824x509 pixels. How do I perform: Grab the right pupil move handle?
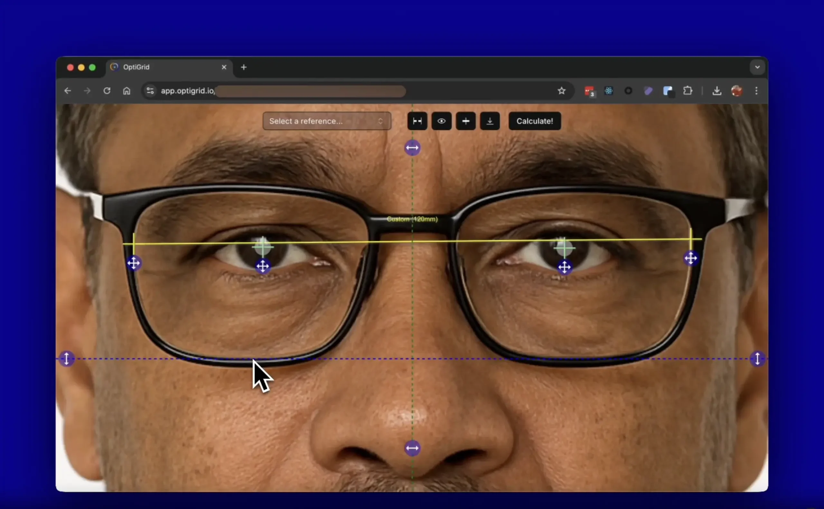point(564,268)
